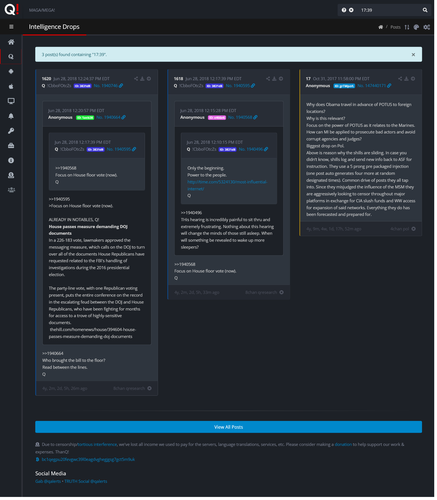437x500 pixels.
Task: Click the MAGA/MEGA! header text
Action: tap(42, 10)
